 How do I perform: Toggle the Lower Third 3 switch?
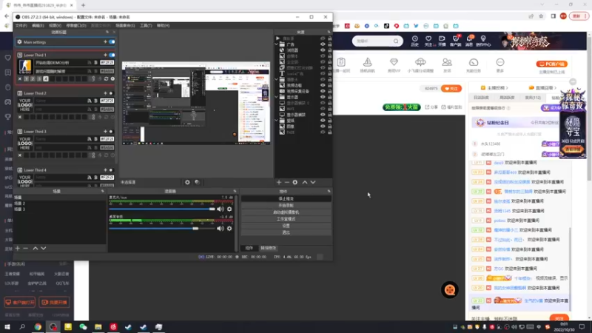(111, 132)
